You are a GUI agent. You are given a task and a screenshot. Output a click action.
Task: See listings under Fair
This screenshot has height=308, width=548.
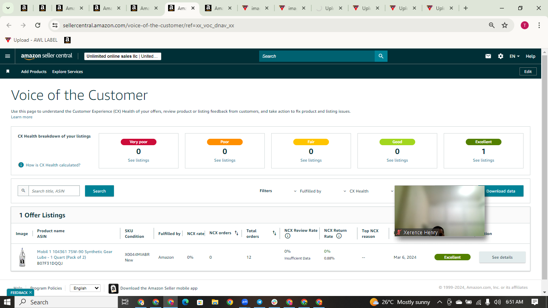pyautogui.click(x=311, y=160)
